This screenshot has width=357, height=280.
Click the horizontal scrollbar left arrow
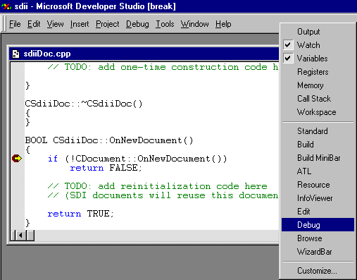pyautogui.click(x=21, y=235)
